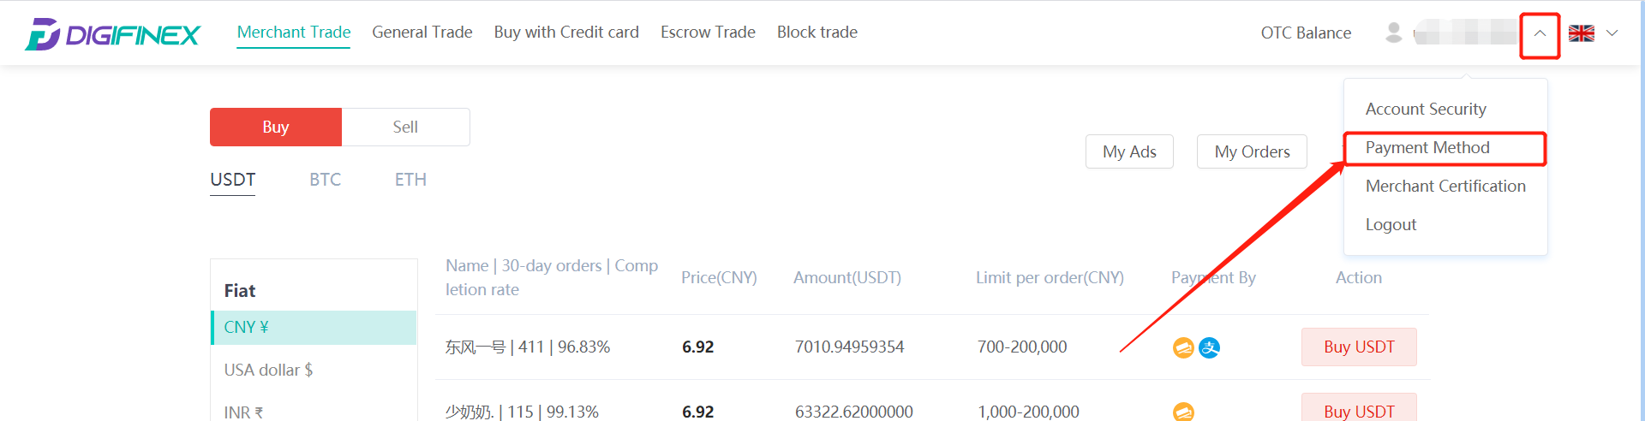The height and width of the screenshot is (421, 1645).
Task: Click the My Ads button
Action: pyautogui.click(x=1129, y=151)
